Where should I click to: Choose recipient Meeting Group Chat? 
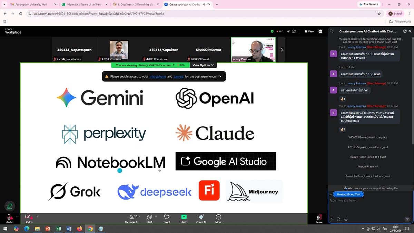coord(348,194)
